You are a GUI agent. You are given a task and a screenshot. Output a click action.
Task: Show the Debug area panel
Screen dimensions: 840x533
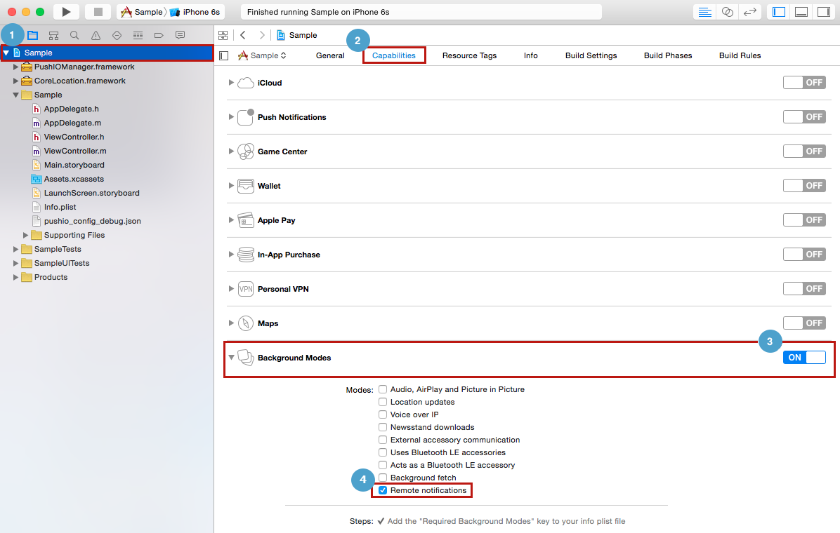tap(801, 12)
